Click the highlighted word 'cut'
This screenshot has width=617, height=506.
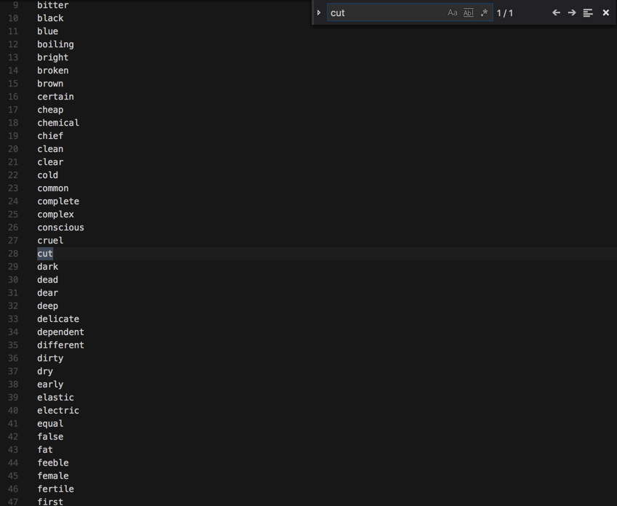(x=45, y=254)
